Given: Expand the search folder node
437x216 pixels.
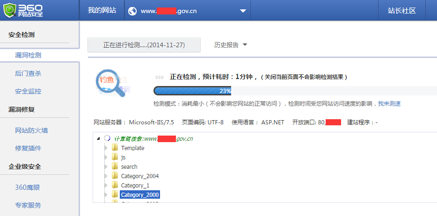Looking at the screenshot, I should [106, 166].
